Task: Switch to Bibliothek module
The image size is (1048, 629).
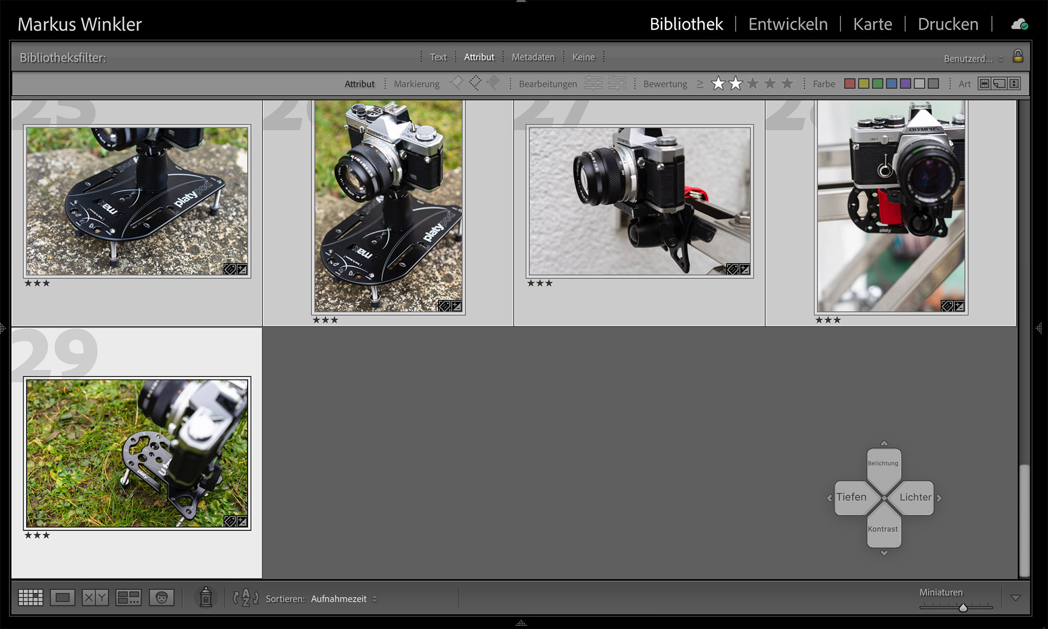Action: pyautogui.click(x=686, y=24)
